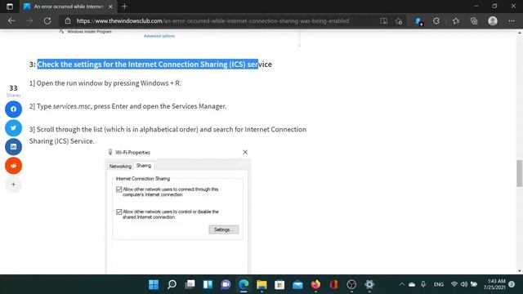Open the immersive reader icon

pyautogui.click(x=383, y=21)
